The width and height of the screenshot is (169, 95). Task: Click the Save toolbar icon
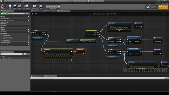[10, 6]
